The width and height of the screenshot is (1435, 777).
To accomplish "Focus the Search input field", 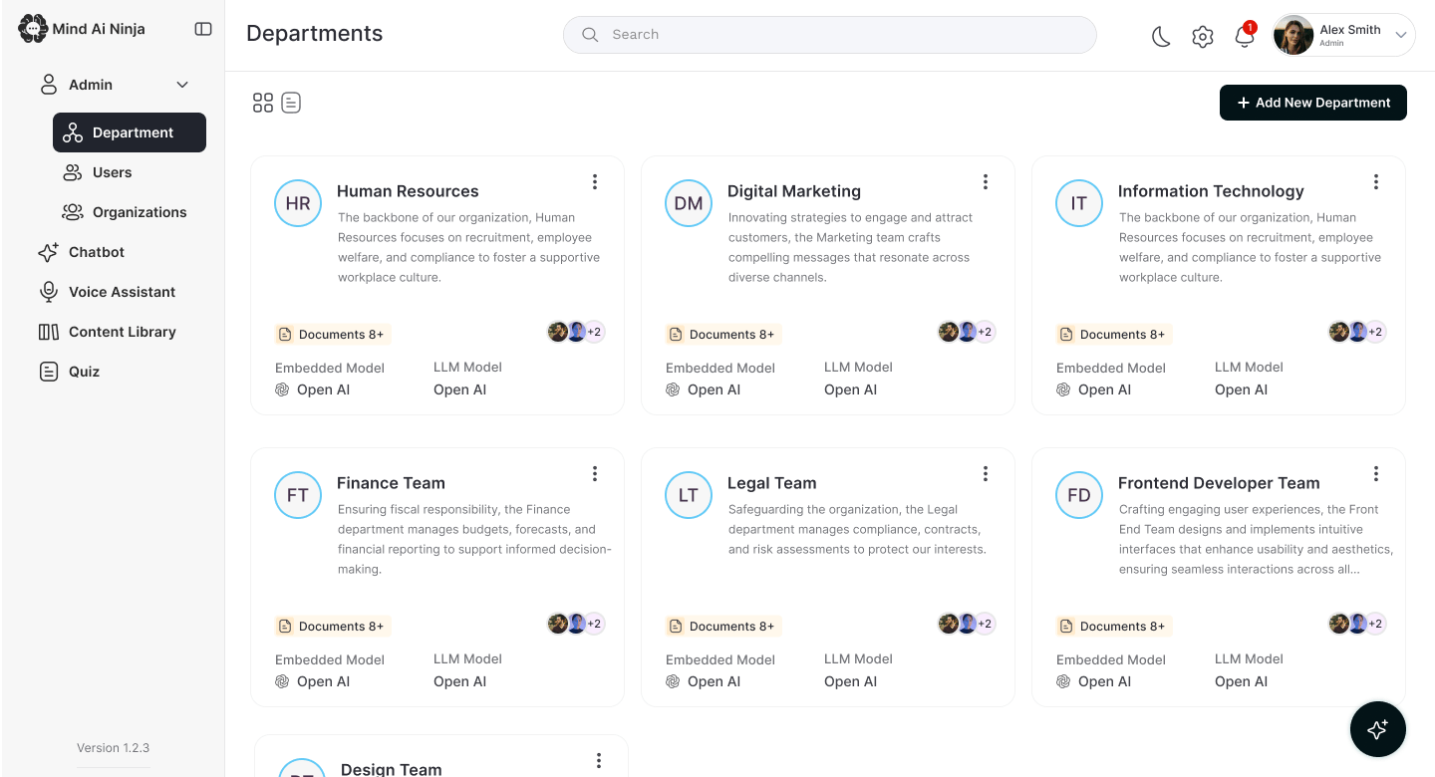I will coord(830,34).
